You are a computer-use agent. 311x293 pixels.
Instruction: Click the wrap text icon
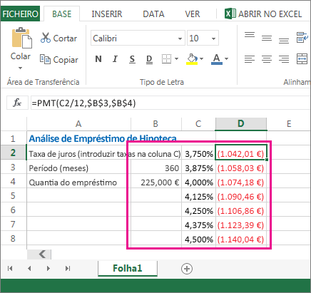[302, 38]
